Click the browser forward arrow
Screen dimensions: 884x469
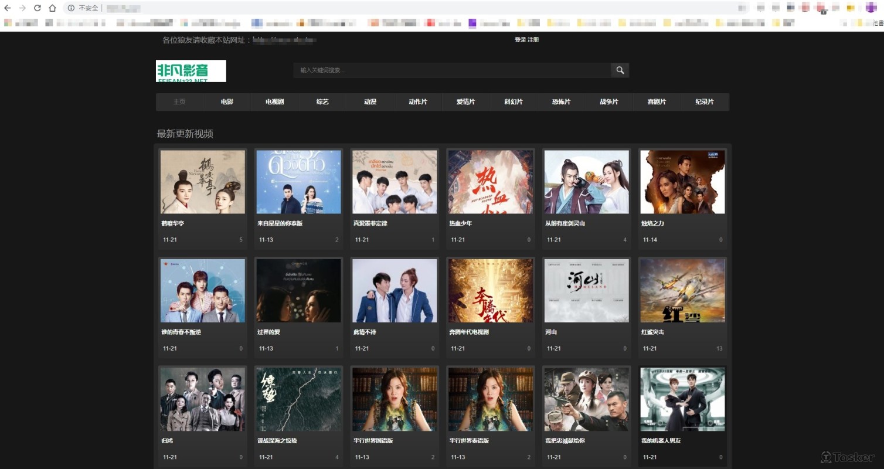pos(22,8)
